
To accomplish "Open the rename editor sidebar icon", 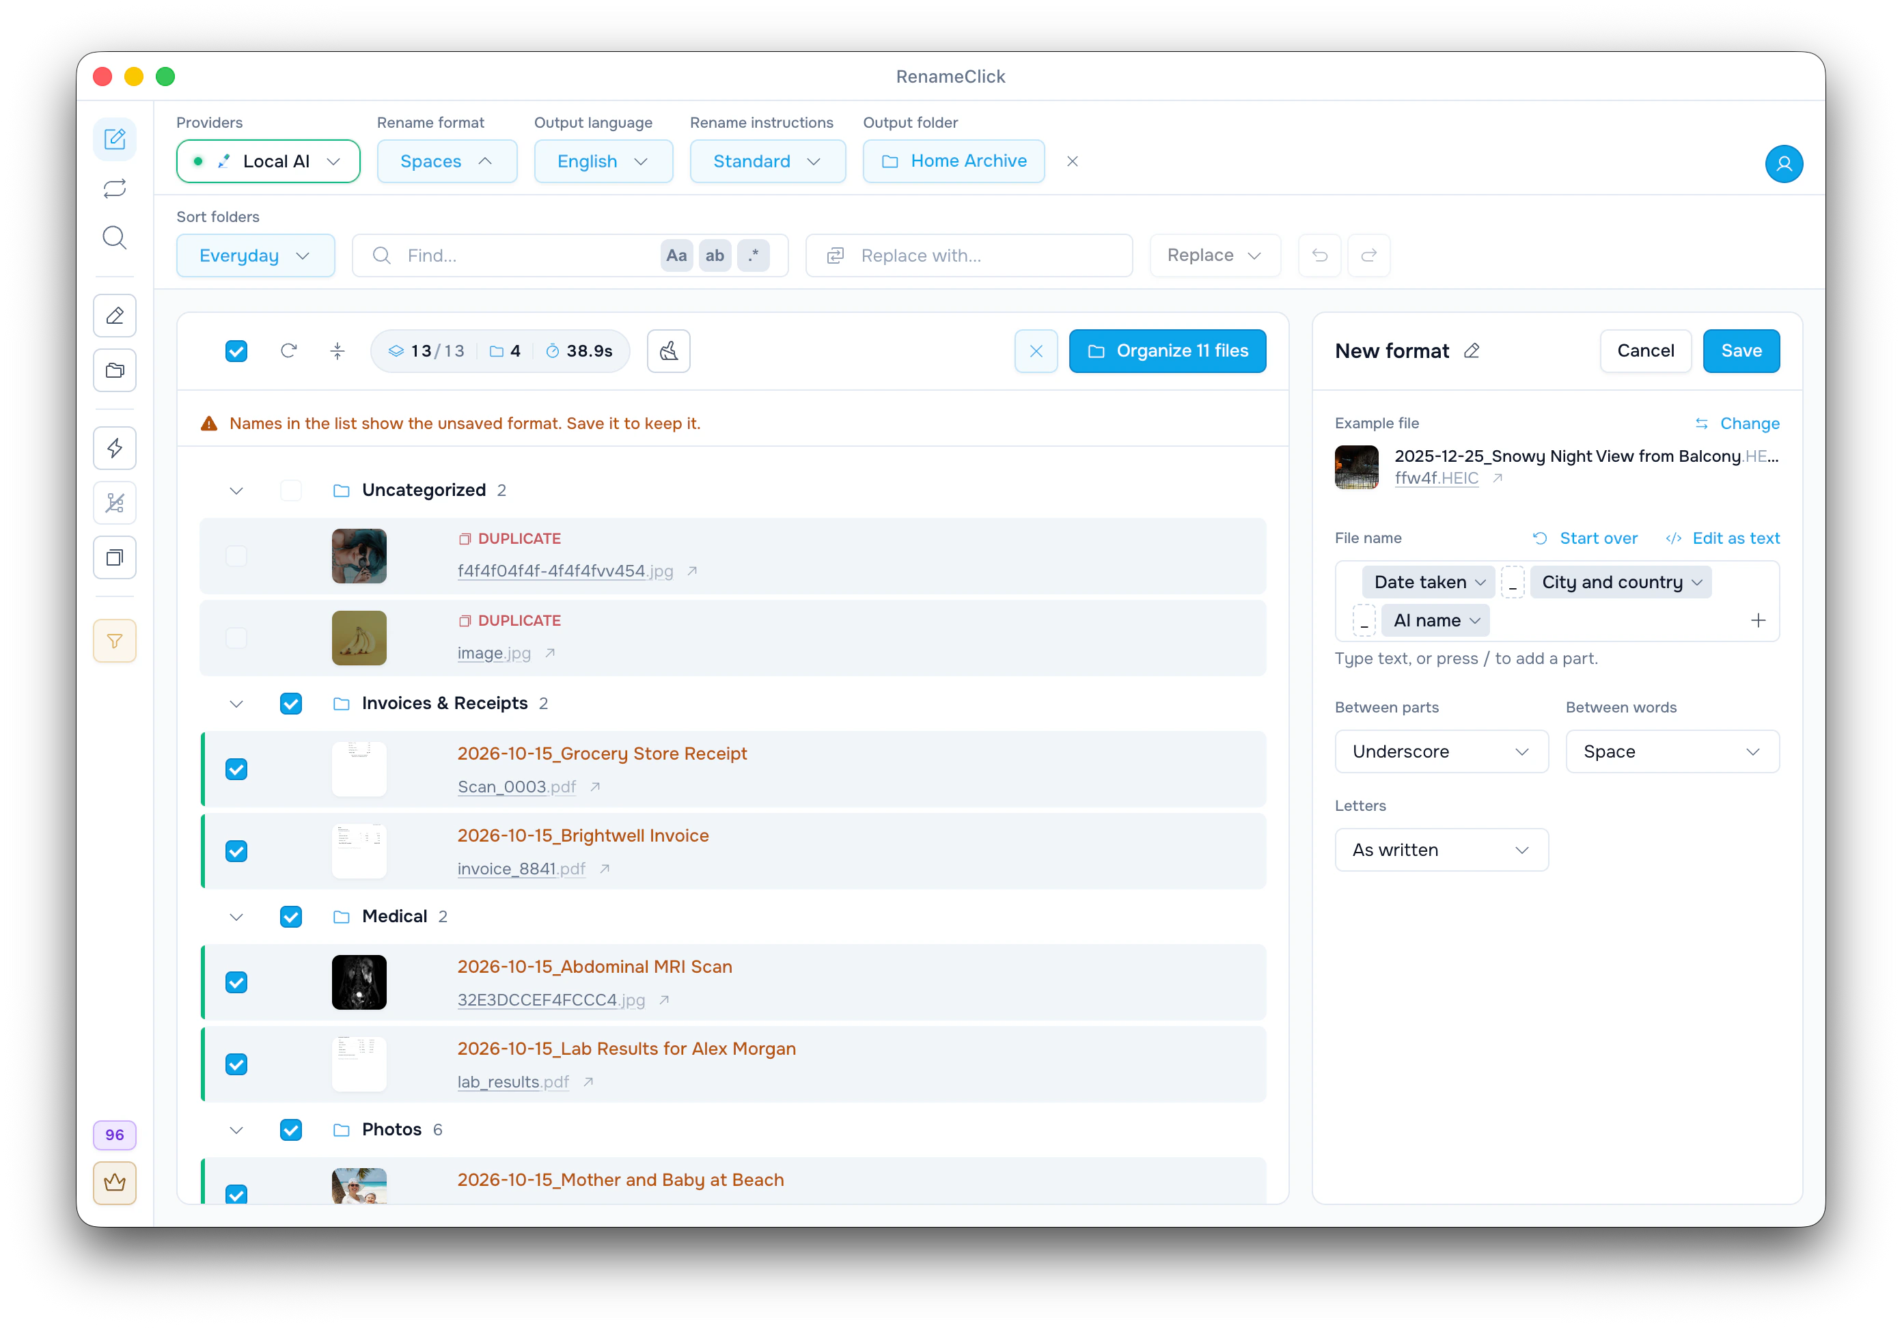I will coord(114,139).
